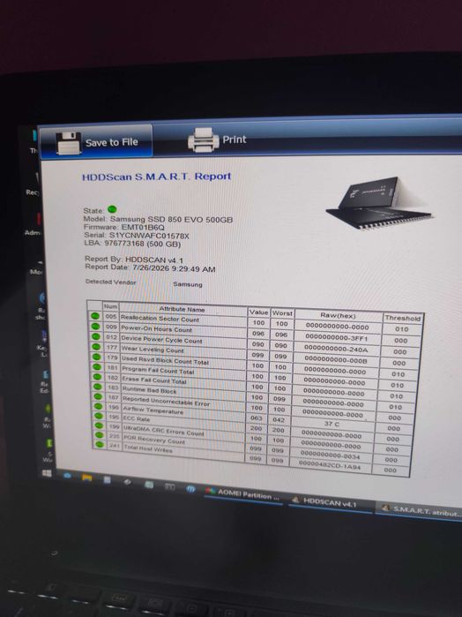Click the LBA 976773168 (500 GB) line

coord(132,244)
